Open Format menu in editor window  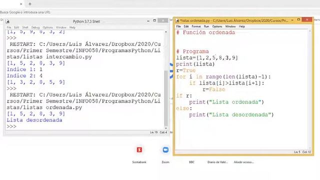[196, 26]
